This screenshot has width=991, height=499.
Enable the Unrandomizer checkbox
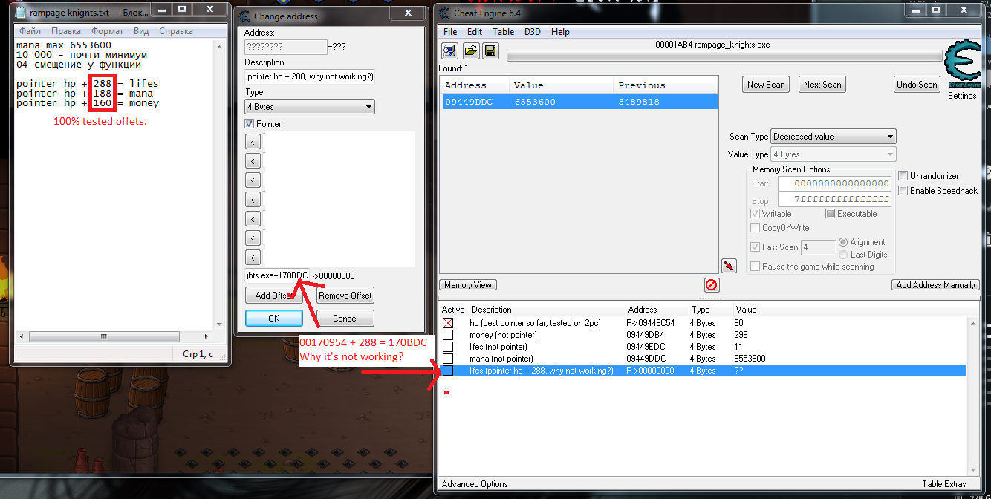coord(903,176)
